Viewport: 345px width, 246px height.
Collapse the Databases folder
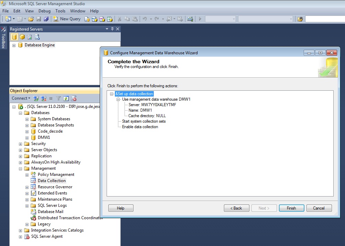click(x=20, y=113)
